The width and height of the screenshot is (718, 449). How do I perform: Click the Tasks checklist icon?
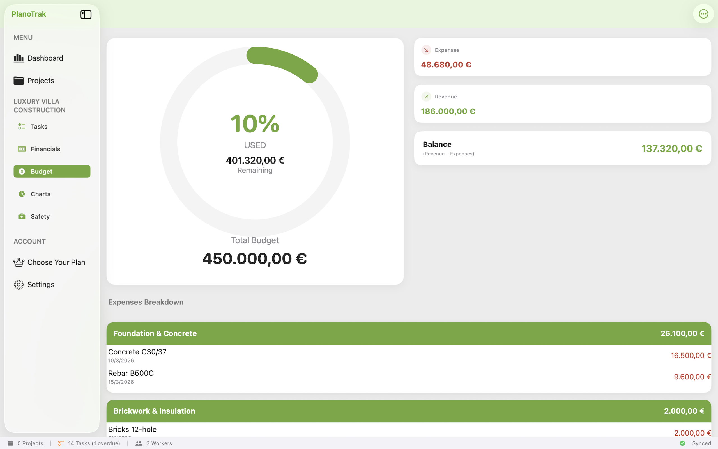[22, 127]
